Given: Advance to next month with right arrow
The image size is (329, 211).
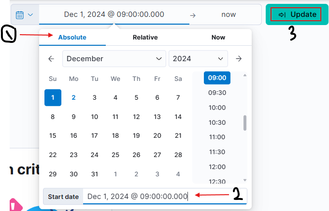Looking at the screenshot, I should click(x=239, y=59).
